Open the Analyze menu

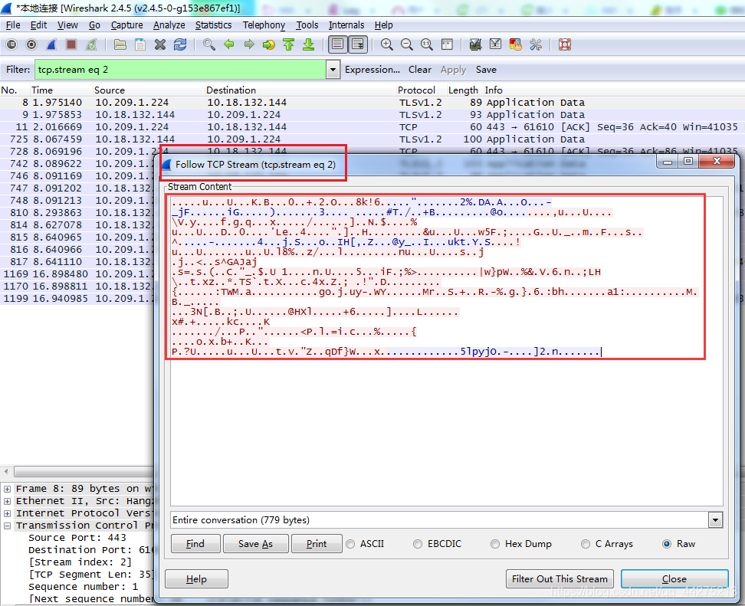169,25
